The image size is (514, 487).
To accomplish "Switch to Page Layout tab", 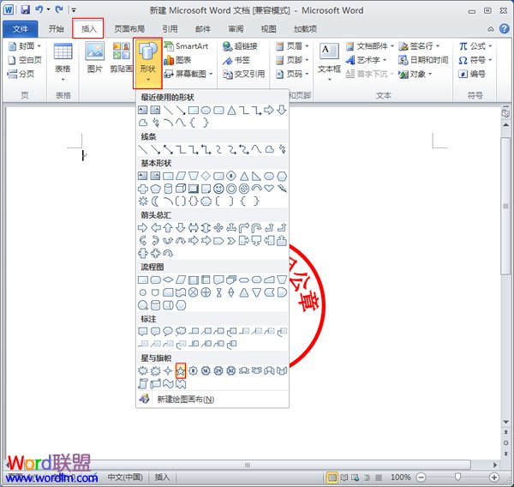I will pos(129,29).
